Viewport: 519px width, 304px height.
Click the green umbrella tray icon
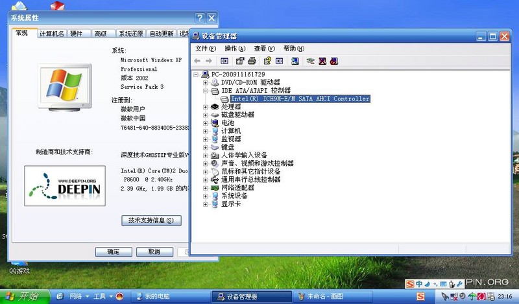tap(472, 296)
